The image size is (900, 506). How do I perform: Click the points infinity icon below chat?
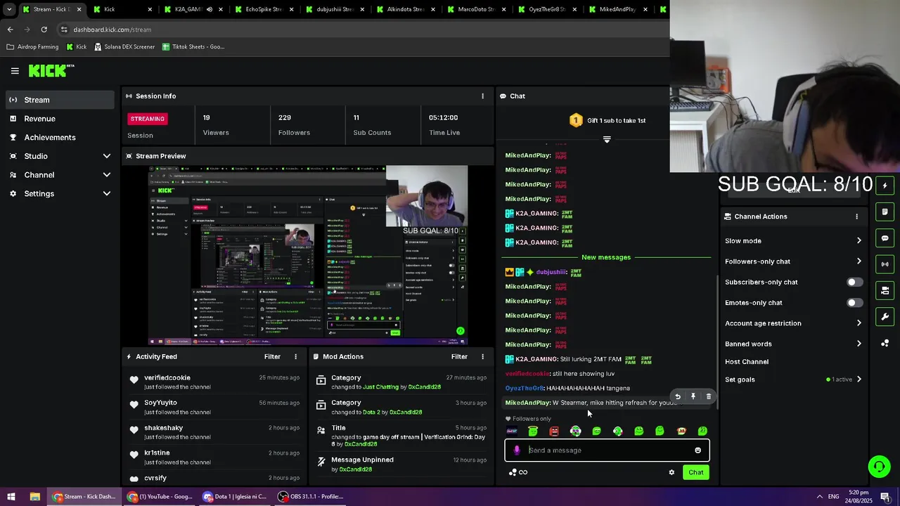518,472
